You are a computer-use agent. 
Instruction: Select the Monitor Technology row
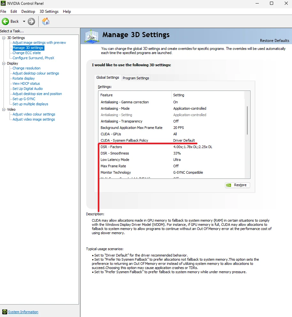click(172, 172)
